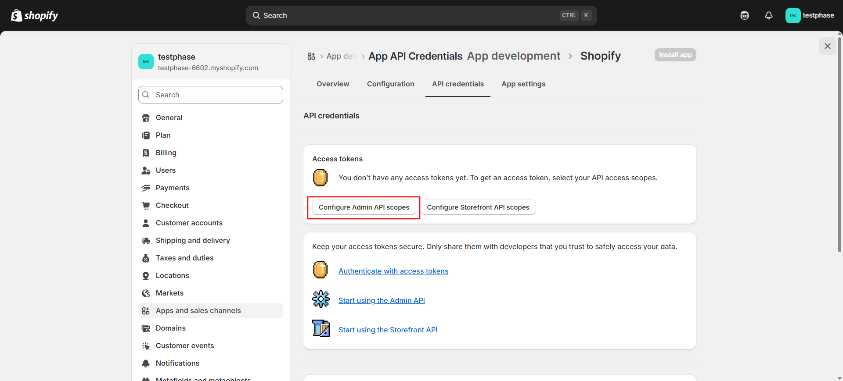Click the Taxes and duties icon
843x381 pixels.
pos(146,258)
